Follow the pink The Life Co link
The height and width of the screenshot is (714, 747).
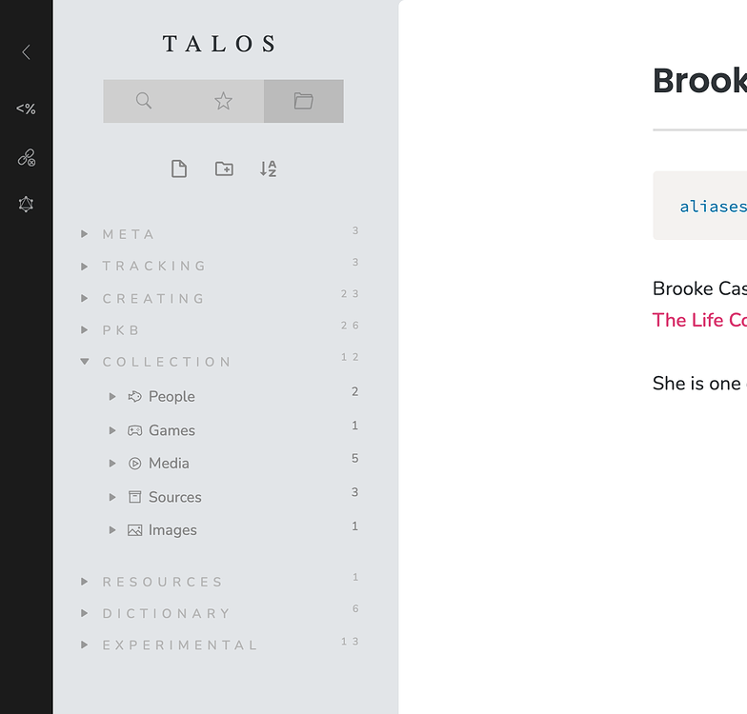[x=699, y=320]
